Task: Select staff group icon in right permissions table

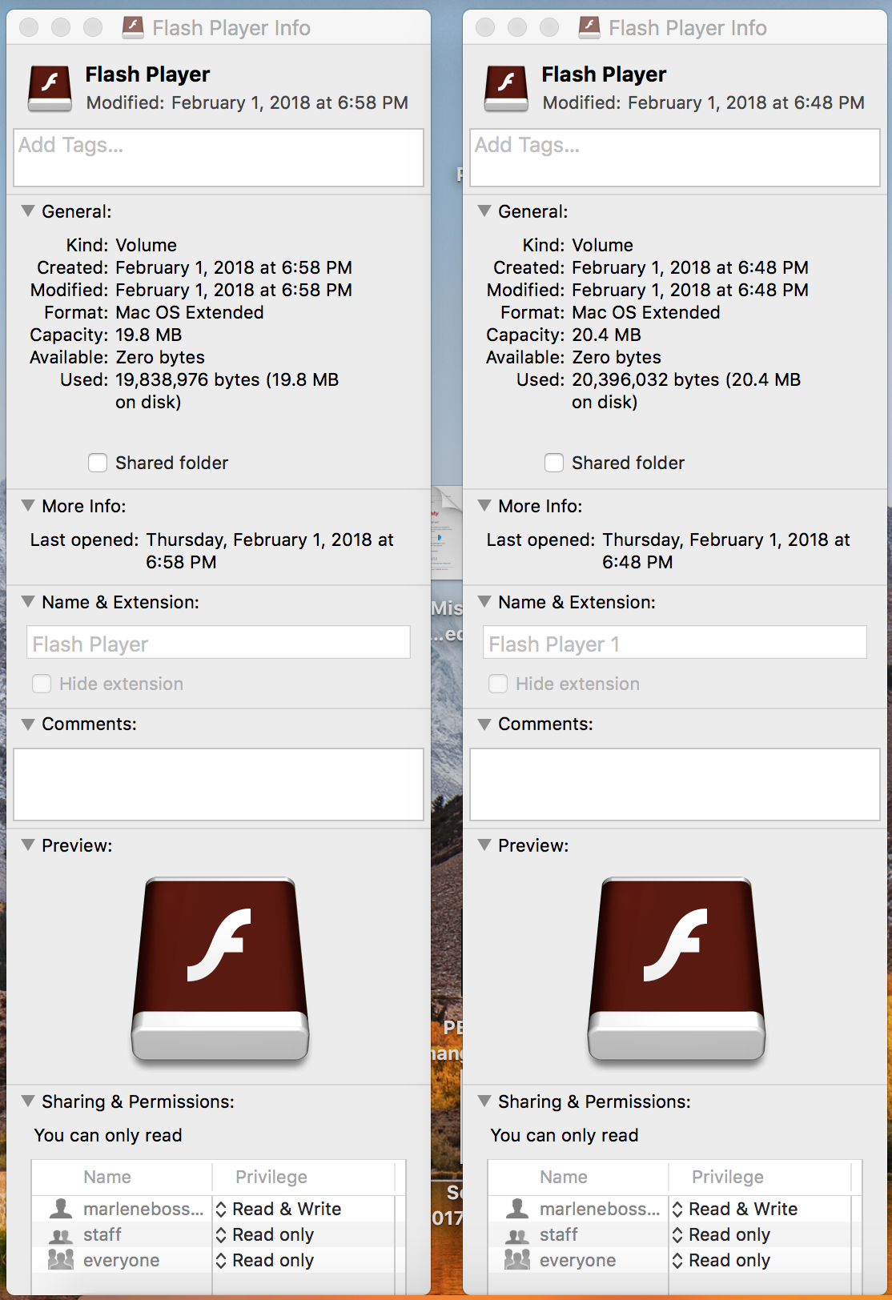Action: [517, 1235]
